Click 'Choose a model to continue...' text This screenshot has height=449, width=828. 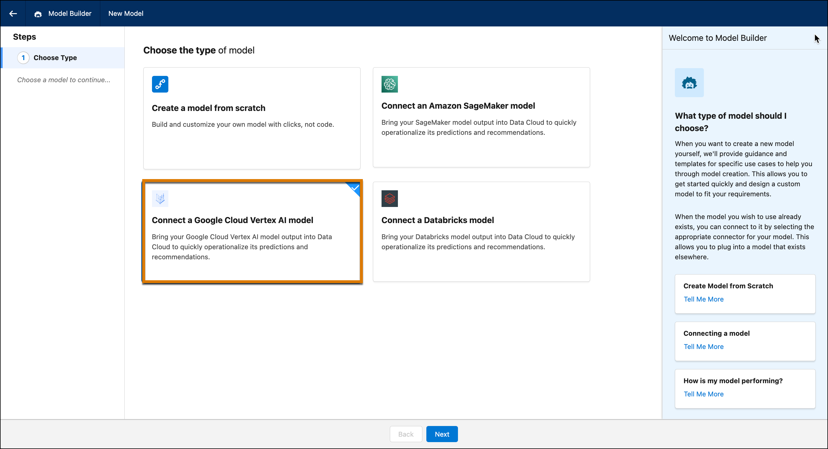tap(64, 80)
